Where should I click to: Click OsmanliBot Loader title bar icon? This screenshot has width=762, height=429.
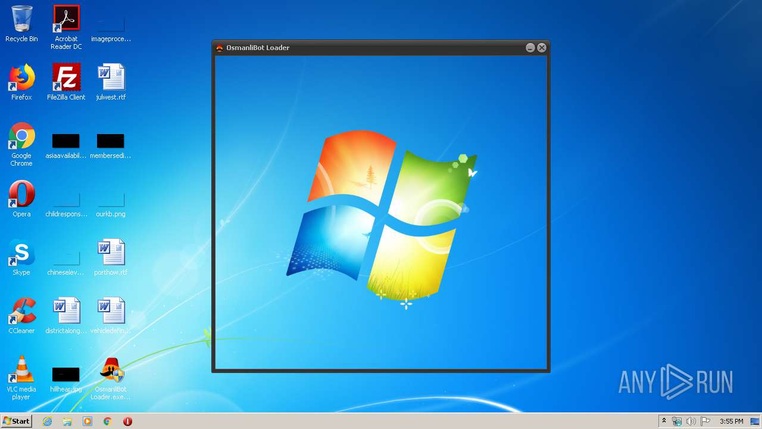pyautogui.click(x=219, y=48)
